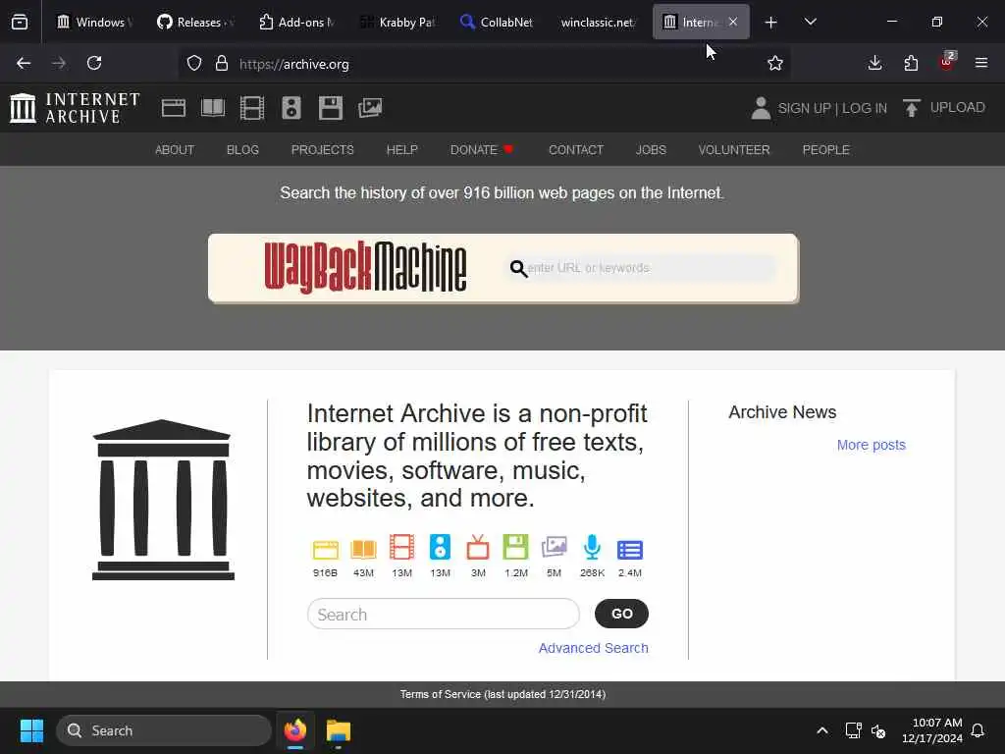Click the Internet Archive logo in header

coord(75,108)
